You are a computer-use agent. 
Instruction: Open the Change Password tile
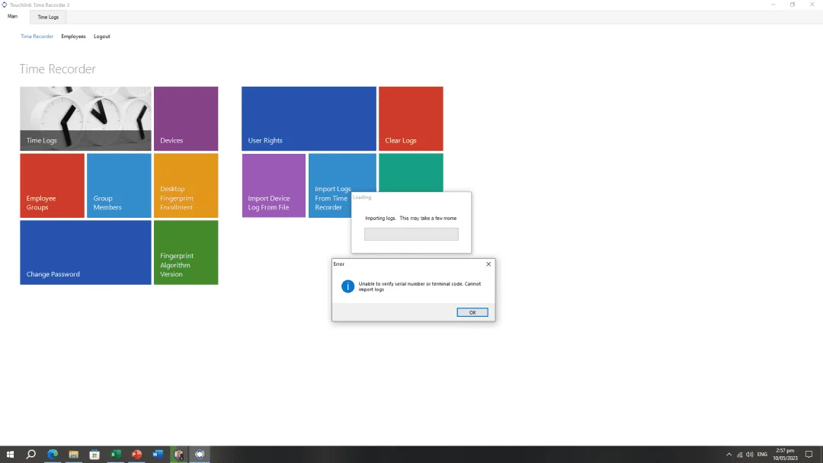(x=85, y=252)
